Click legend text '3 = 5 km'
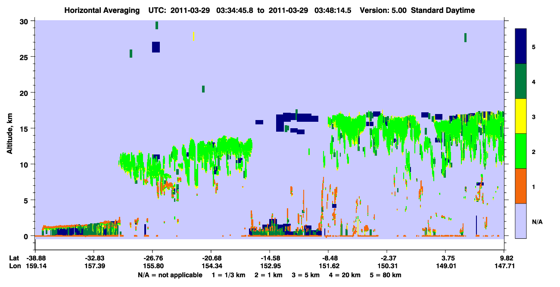This screenshot has width=560, height=287. tap(306, 275)
